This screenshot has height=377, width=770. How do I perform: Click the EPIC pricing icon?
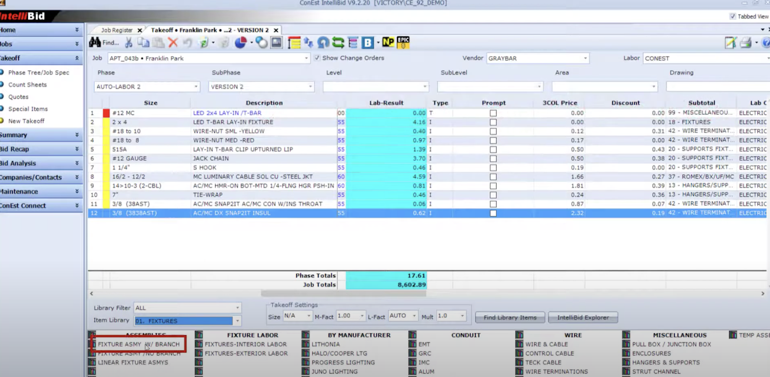[x=403, y=42]
